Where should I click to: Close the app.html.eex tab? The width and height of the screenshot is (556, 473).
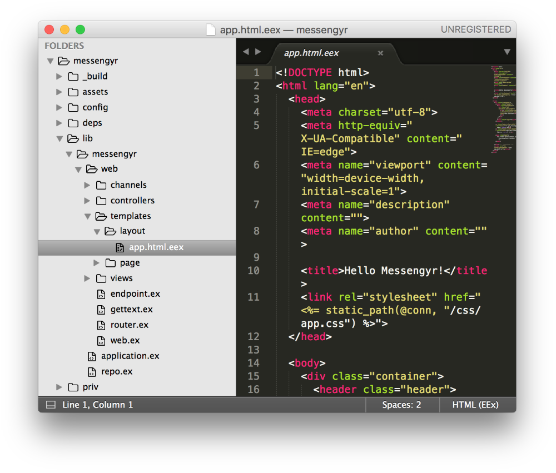coord(380,53)
